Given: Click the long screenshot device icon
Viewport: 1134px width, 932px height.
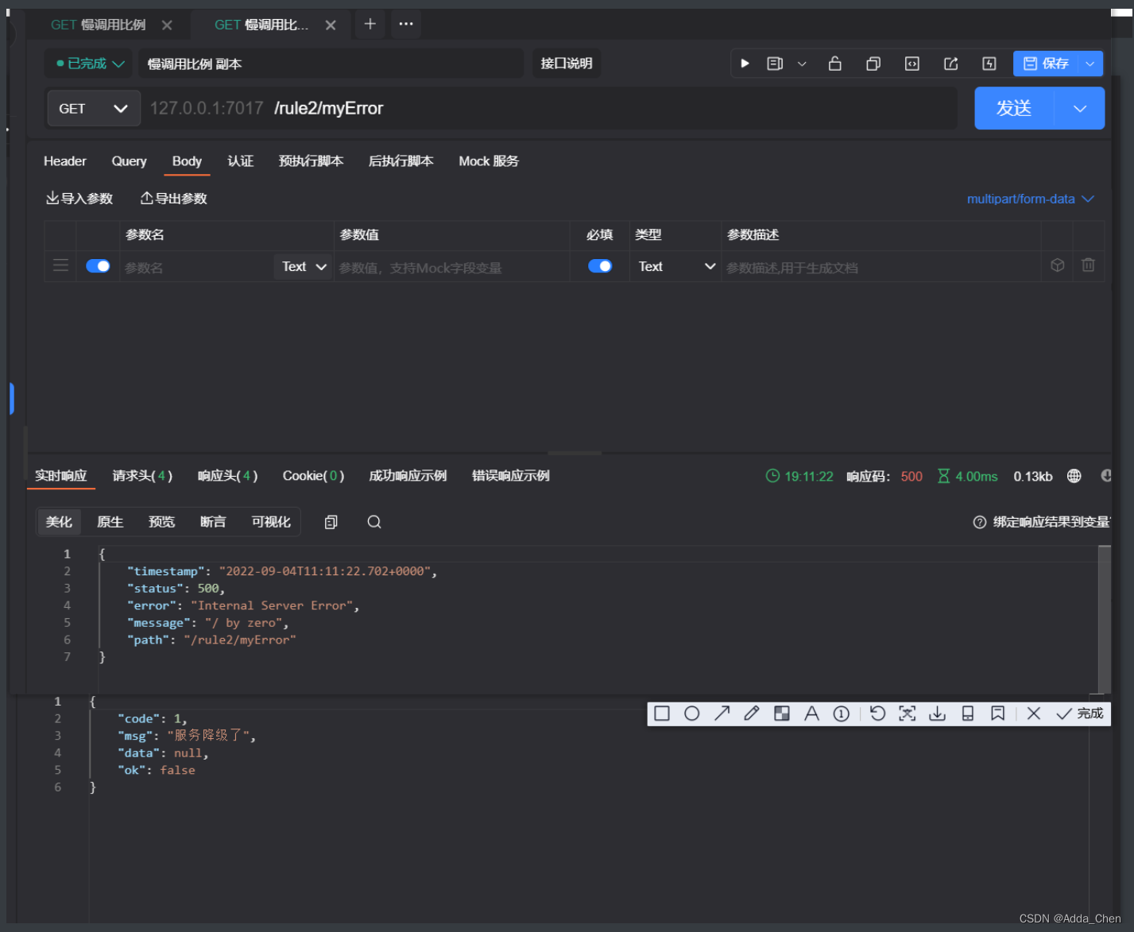Looking at the screenshot, I should point(968,714).
